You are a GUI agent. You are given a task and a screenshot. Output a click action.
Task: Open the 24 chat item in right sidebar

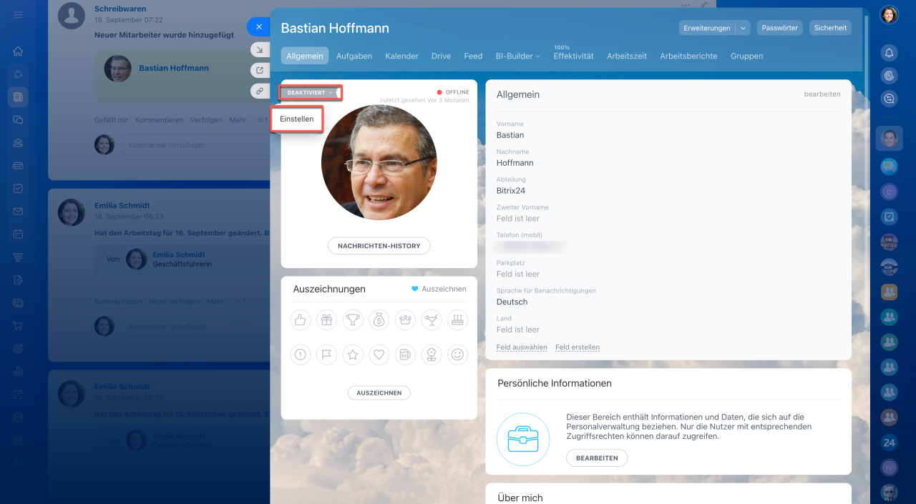pyautogui.click(x=889, y=443)
